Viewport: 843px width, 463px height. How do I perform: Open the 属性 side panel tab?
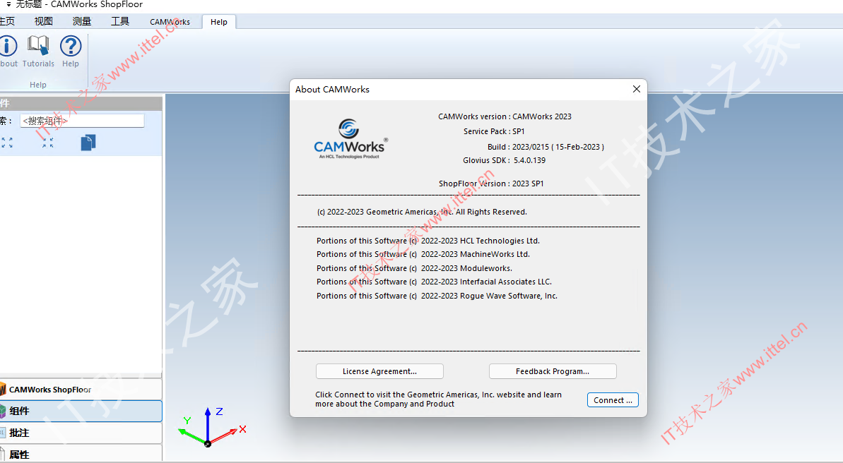pyautogui.click(x=81, y=454)
